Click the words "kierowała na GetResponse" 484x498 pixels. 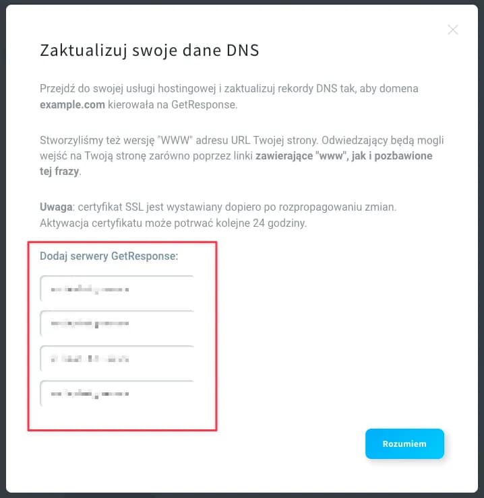pos(156,106)
